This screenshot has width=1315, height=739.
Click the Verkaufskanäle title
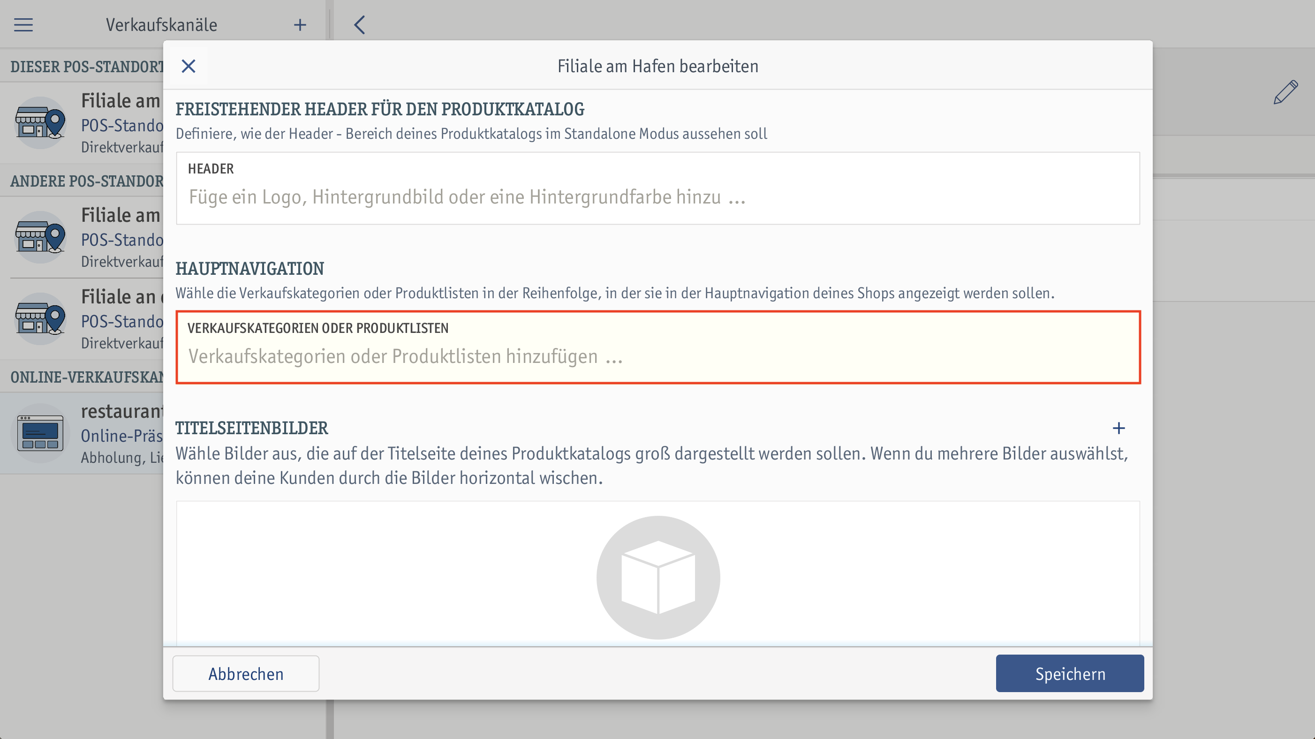tap(161, 24)
